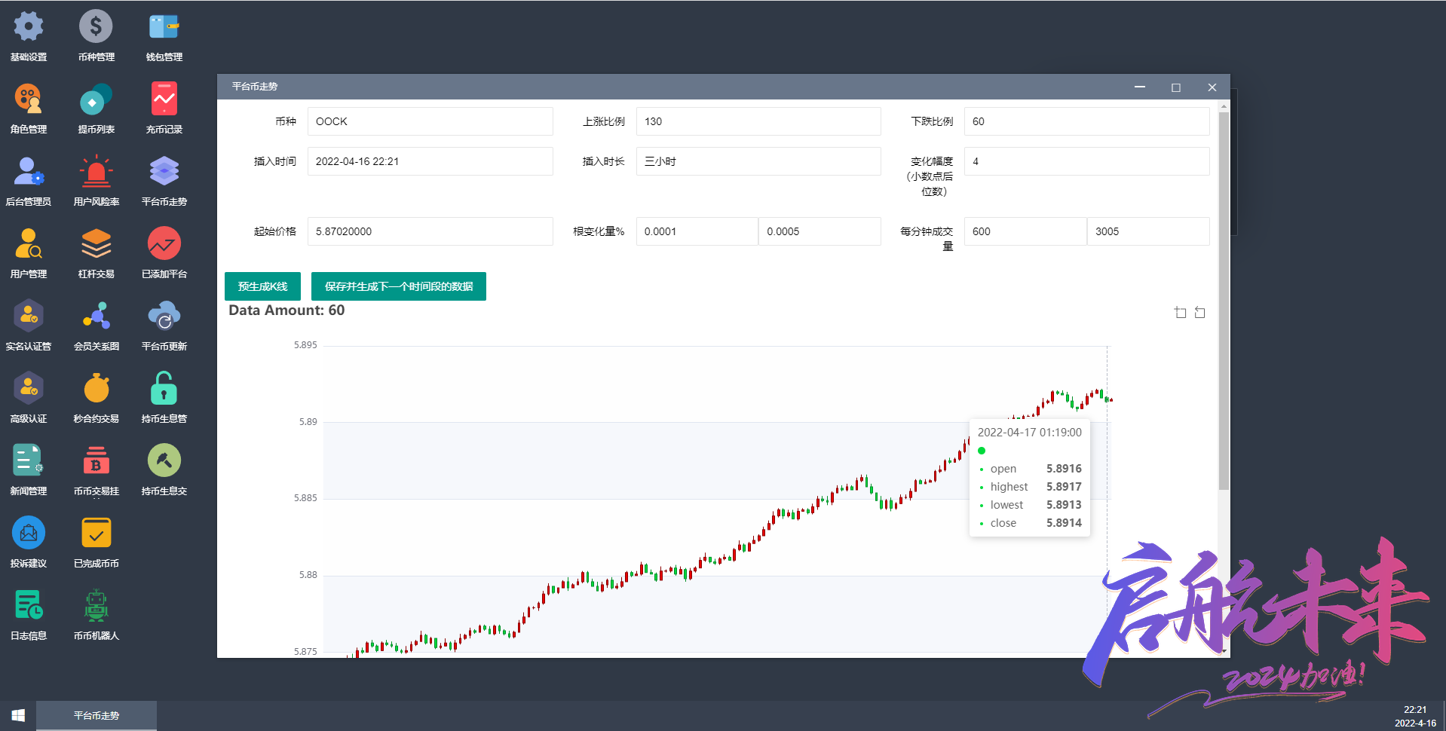Edit the 上涨比例 field value 130

(758, 121)
